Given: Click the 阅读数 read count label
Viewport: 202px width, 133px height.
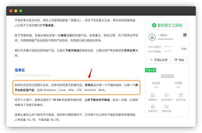Looking at the screenshot, I should point(156,83).
